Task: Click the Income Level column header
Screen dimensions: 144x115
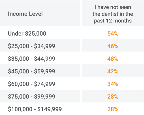Action: 25,14
